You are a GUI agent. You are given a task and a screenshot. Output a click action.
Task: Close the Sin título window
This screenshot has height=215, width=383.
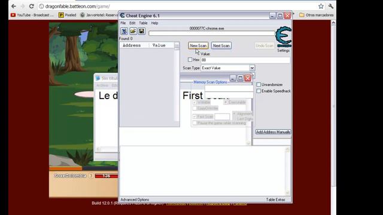click(248, 78)
